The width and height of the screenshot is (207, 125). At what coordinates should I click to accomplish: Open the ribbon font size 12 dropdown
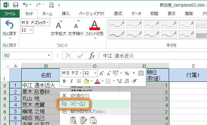31,30
